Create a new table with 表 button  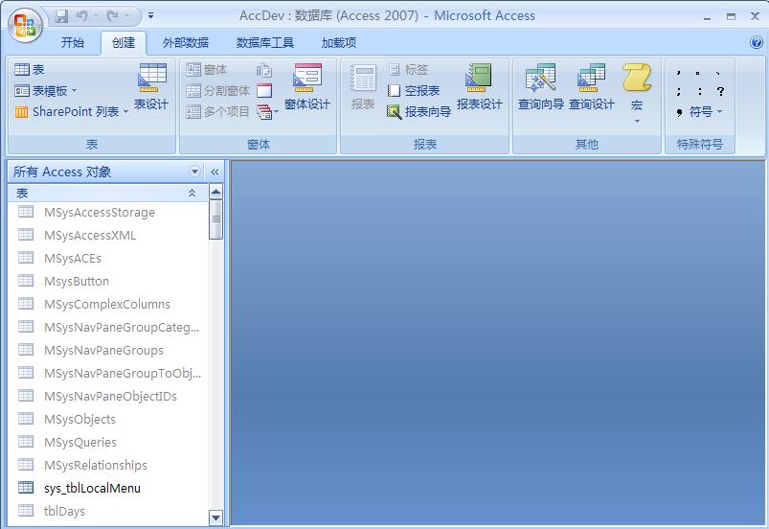pos(30,70)
